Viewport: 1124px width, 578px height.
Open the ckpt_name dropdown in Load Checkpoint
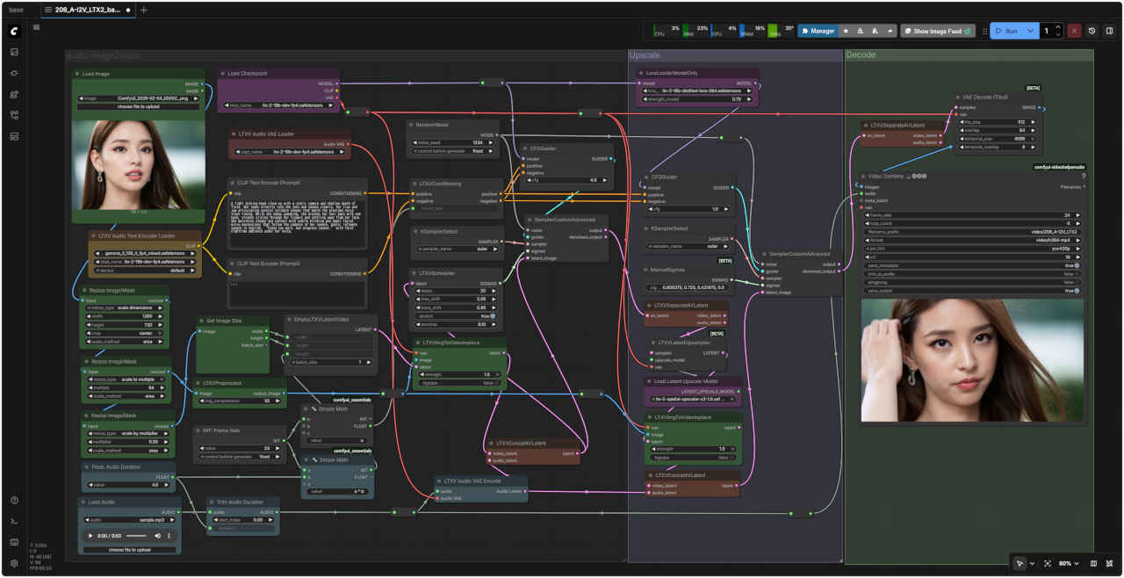click(x=281, y=105)
